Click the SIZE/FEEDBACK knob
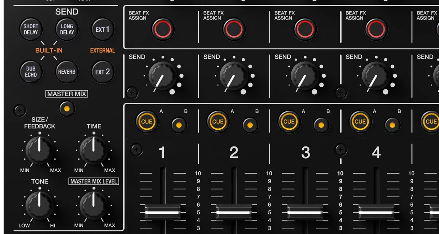 pyautogui.click(x=39, y=150)
